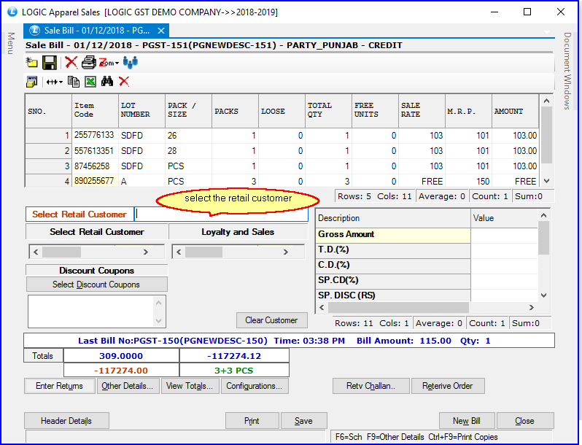This screenshot has width=582, height=445.
Task: Click the printer icon in the toolbar
Action: 89,62
